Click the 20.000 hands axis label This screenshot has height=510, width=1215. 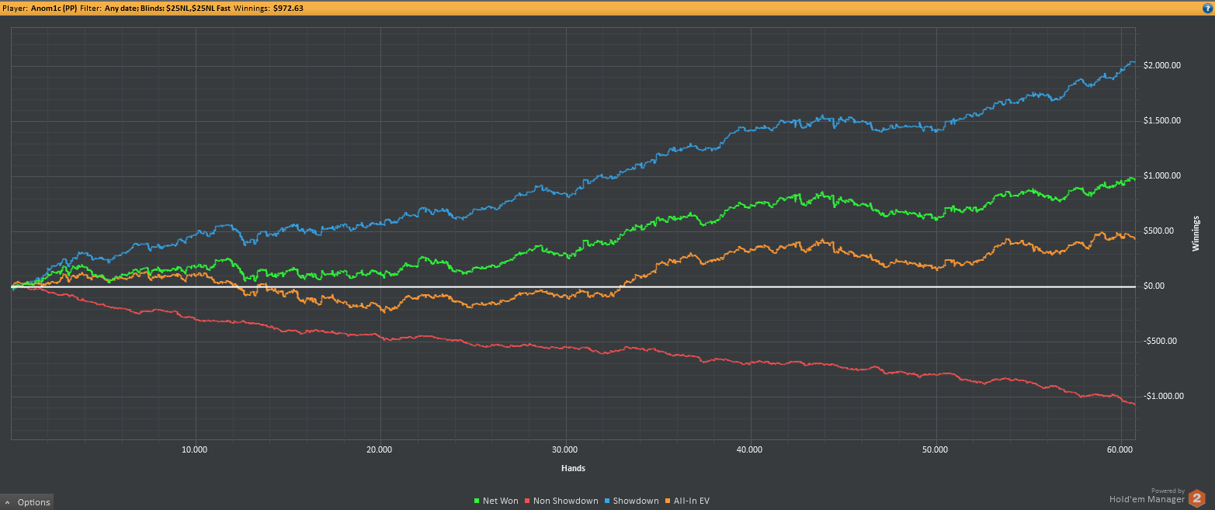click(379, 449)
